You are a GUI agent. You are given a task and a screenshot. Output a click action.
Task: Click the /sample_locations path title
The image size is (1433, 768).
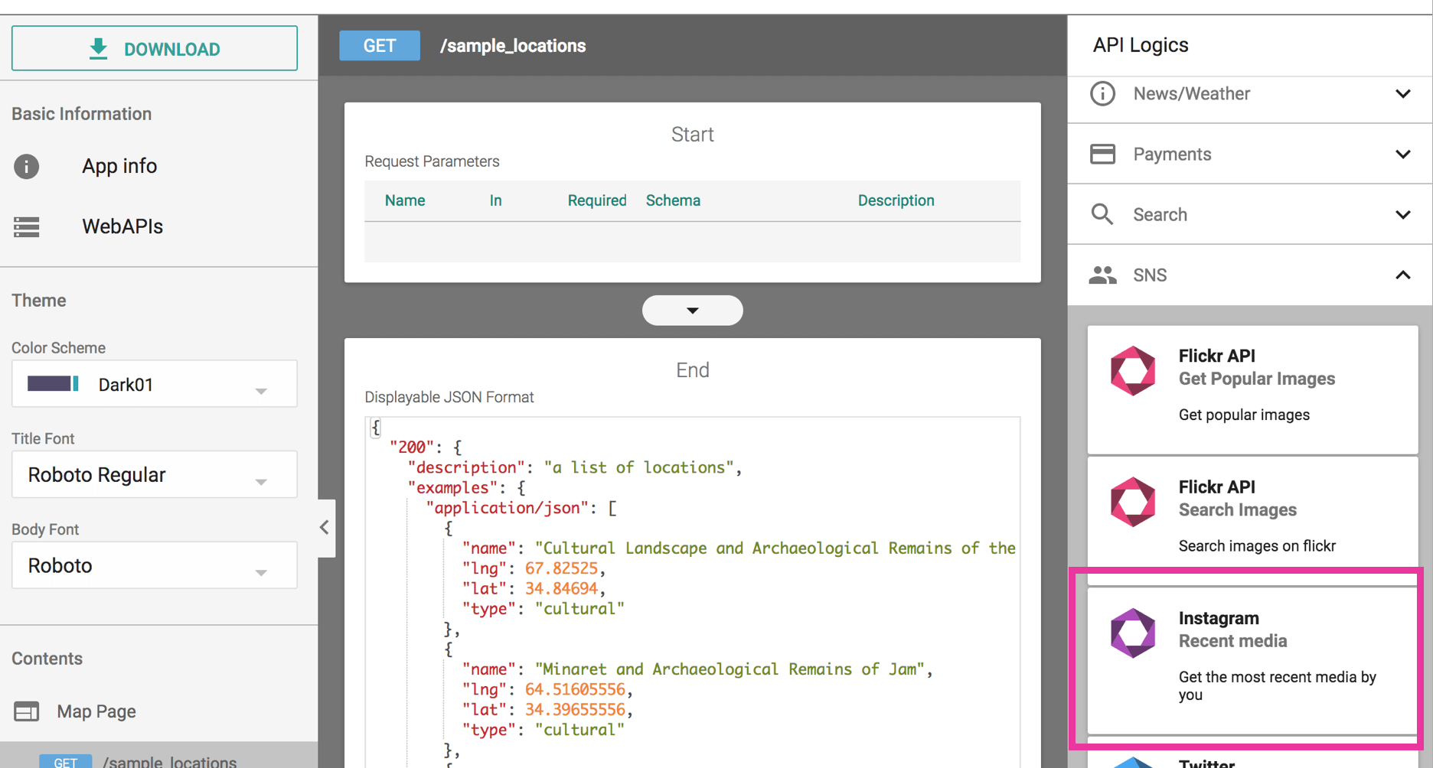click(x=513, y=46)
